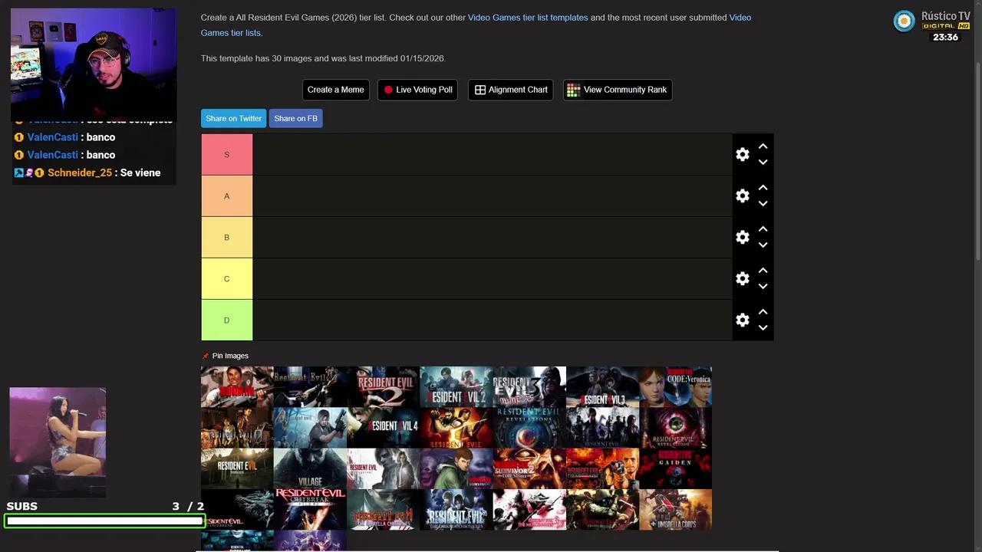The image size is (982, 552).
Task: Pick the Resident Evil 3 Nemesis image
Action: click(529, 386)
